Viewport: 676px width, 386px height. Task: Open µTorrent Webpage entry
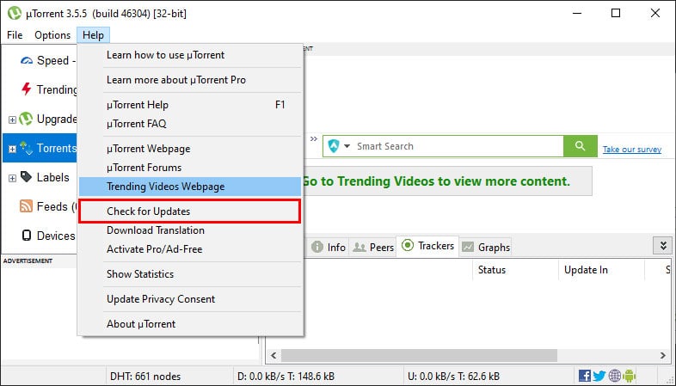coord(190,149)
